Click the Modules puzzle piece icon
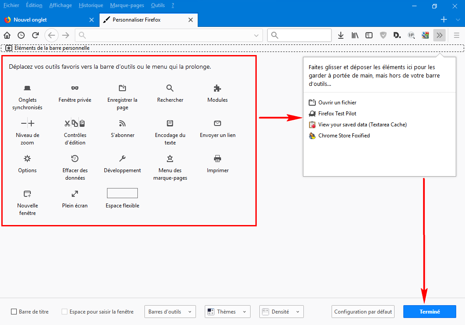The height and width of the screenshot is (325, 465). [x=218, y=88]
